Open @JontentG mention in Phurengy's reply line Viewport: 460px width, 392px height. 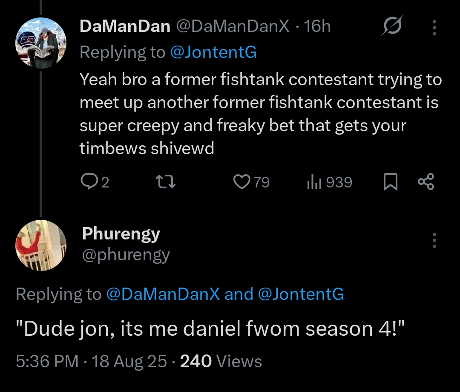[301, 294]
